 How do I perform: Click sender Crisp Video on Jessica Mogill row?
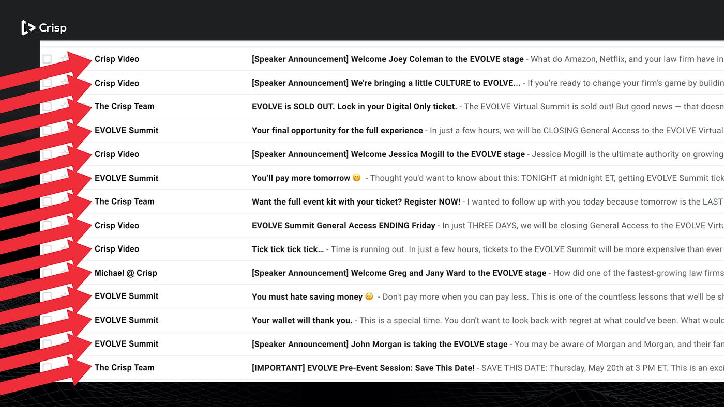pos(117,154)
